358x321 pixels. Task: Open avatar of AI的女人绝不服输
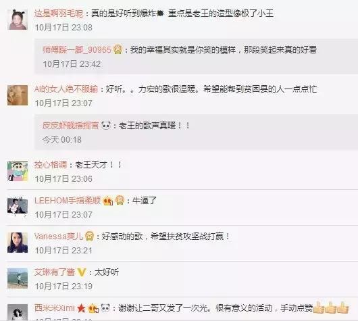pyautogui.click(x=18, y=95)
